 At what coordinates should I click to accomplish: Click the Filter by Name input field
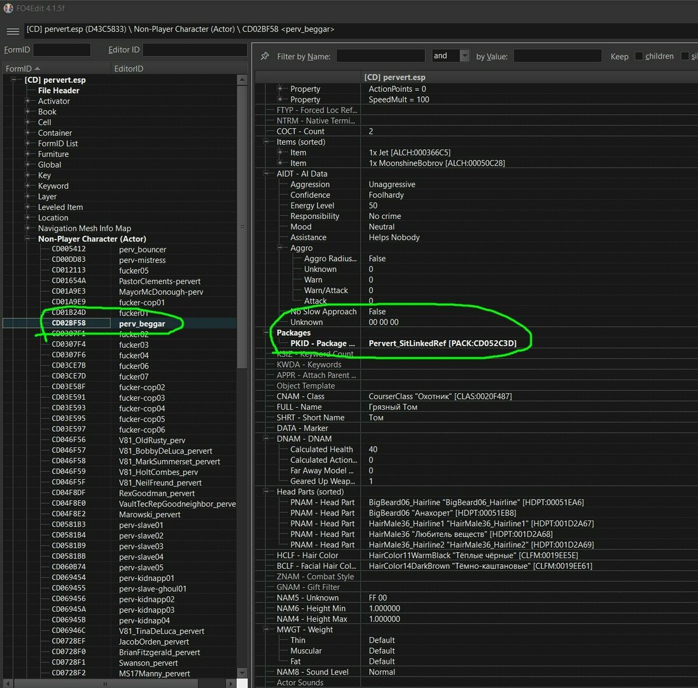pyautogui.click(x=380, y=56)
